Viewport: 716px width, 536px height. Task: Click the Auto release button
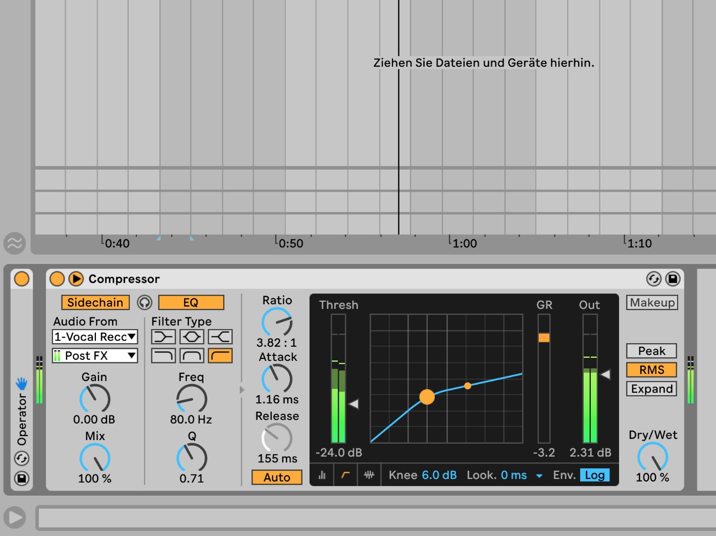[277, 477]
